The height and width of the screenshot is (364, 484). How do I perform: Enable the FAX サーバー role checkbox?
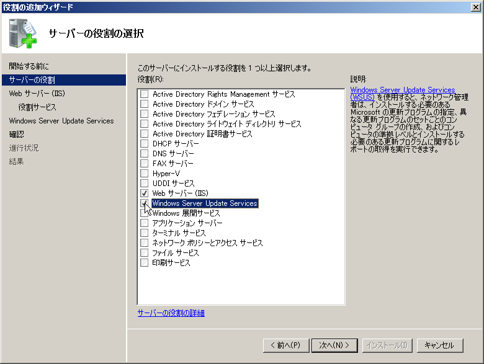(144, 163)
